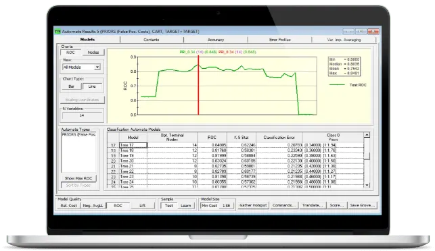The height and width of the screenshot is (251, 435).
Task: Toggle the ROC chart button
Action: (70, 53)
